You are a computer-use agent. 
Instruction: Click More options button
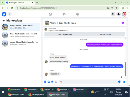(106, 34)
